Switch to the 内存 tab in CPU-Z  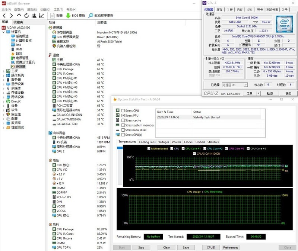pos(240,10)
